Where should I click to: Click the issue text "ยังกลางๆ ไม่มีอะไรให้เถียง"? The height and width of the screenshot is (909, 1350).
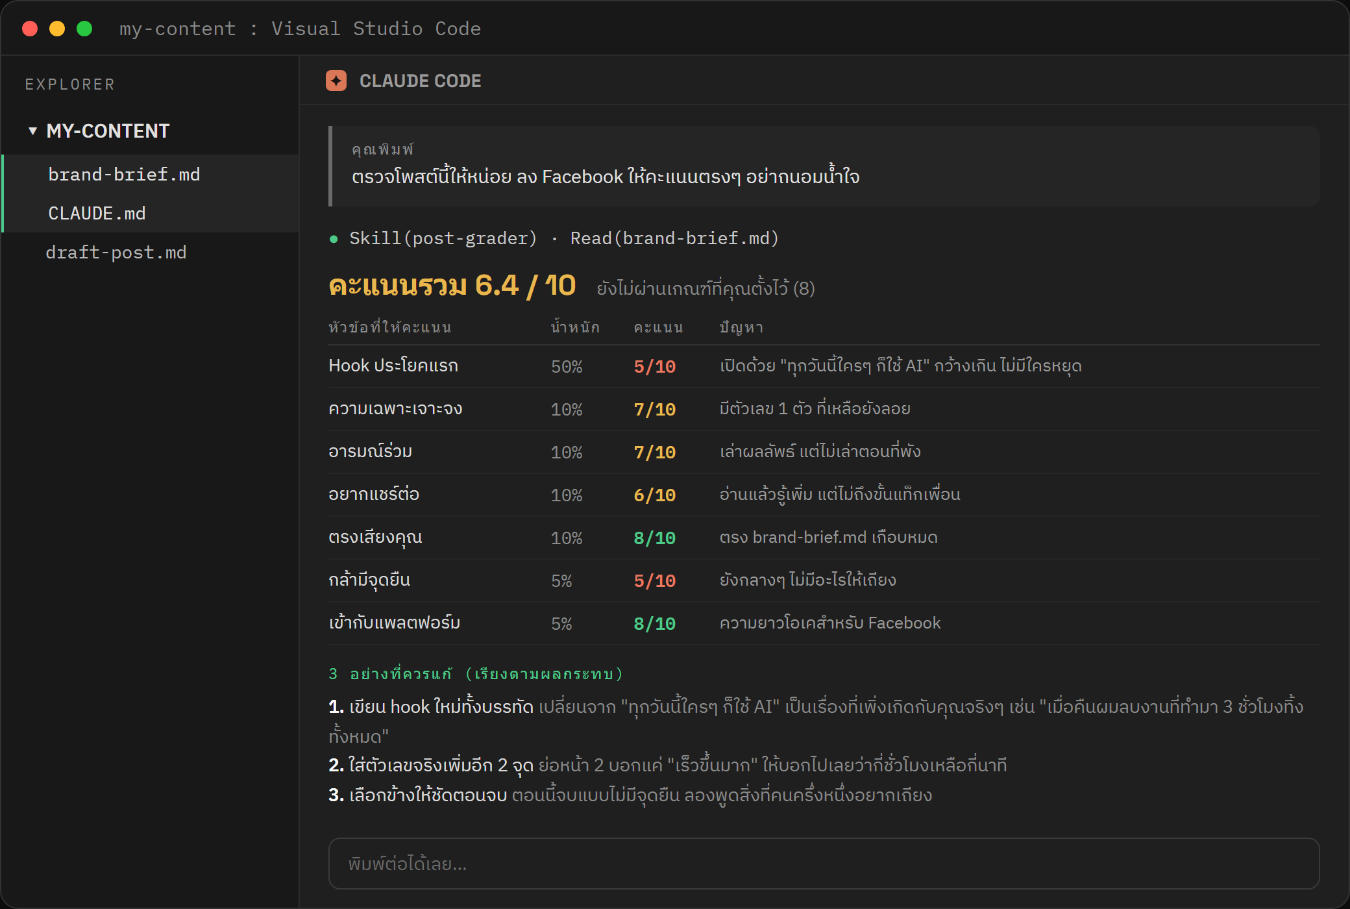click(807, 580)
